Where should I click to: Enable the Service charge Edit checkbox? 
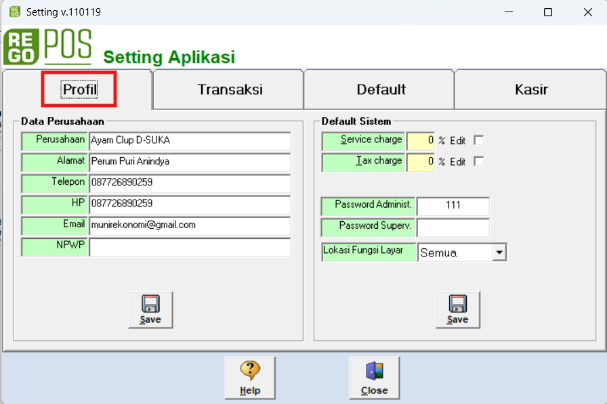(479, 141)
